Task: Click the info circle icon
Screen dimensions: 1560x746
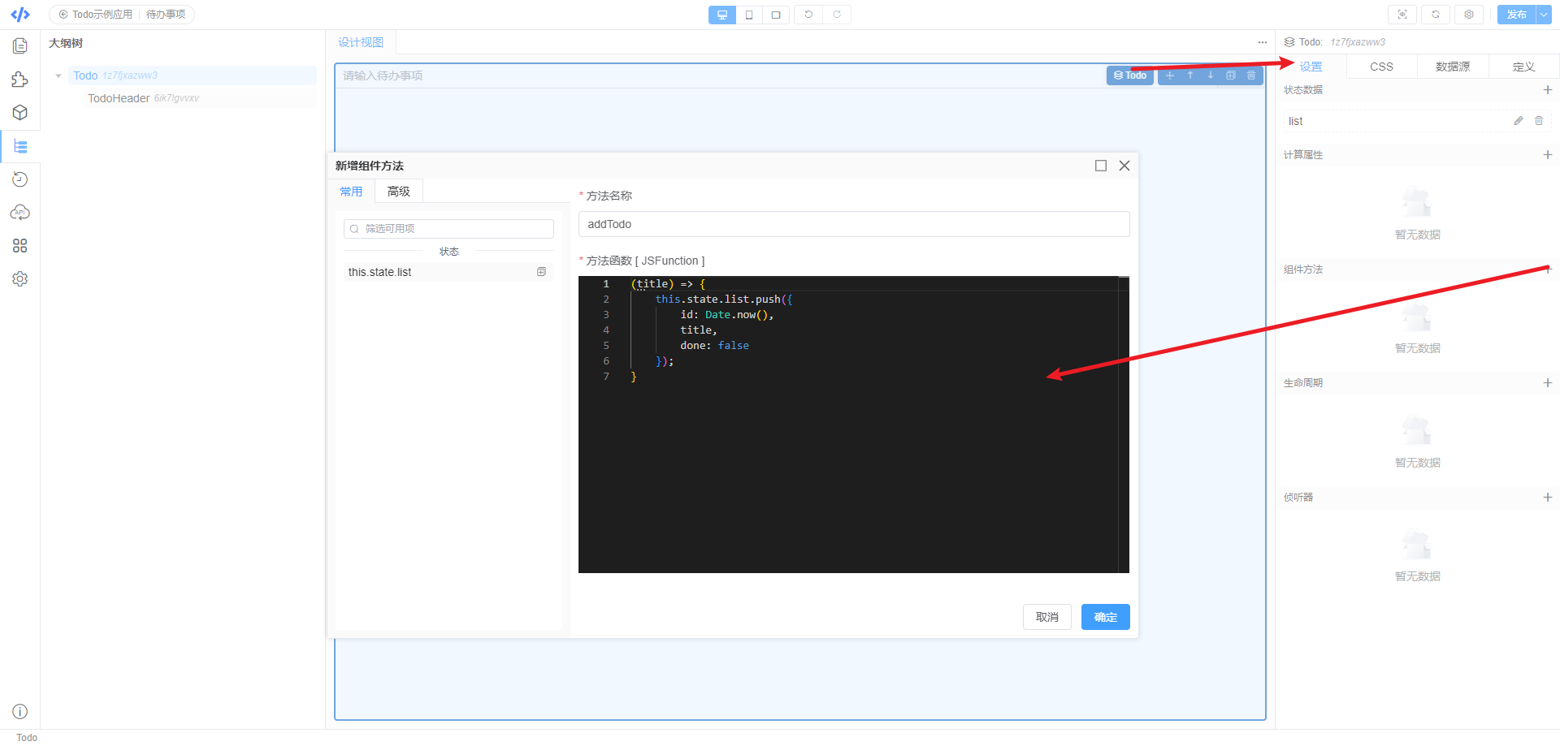Action: (x=20, y=712)
